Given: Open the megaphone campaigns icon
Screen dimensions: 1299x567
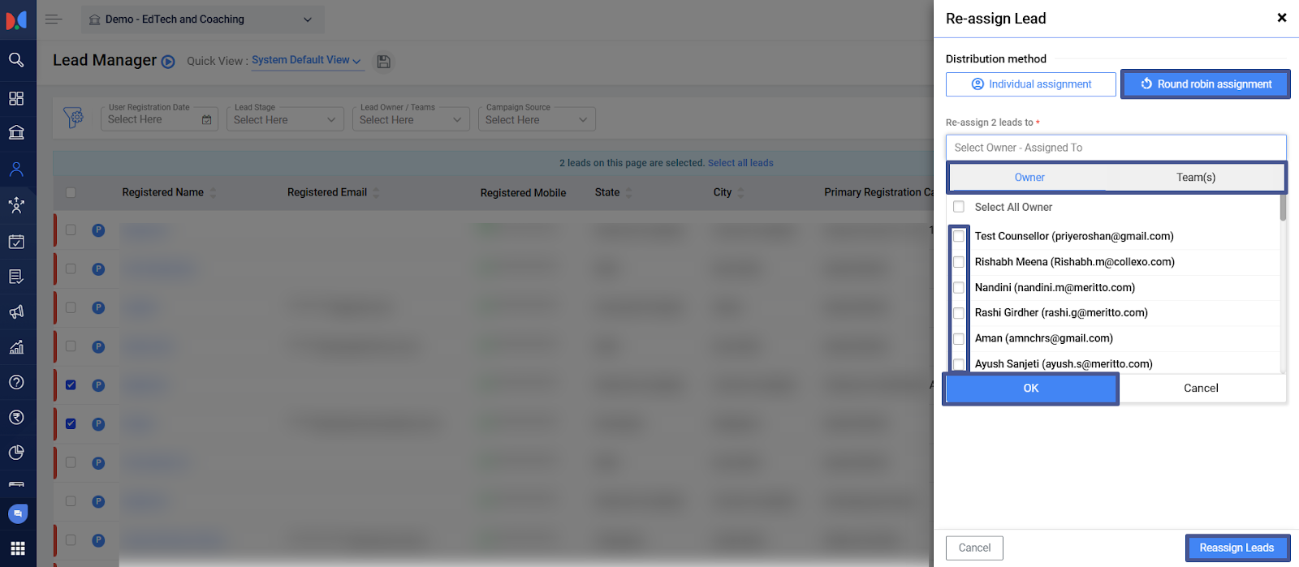Looking at the screenshot, I should click(16, 312).
